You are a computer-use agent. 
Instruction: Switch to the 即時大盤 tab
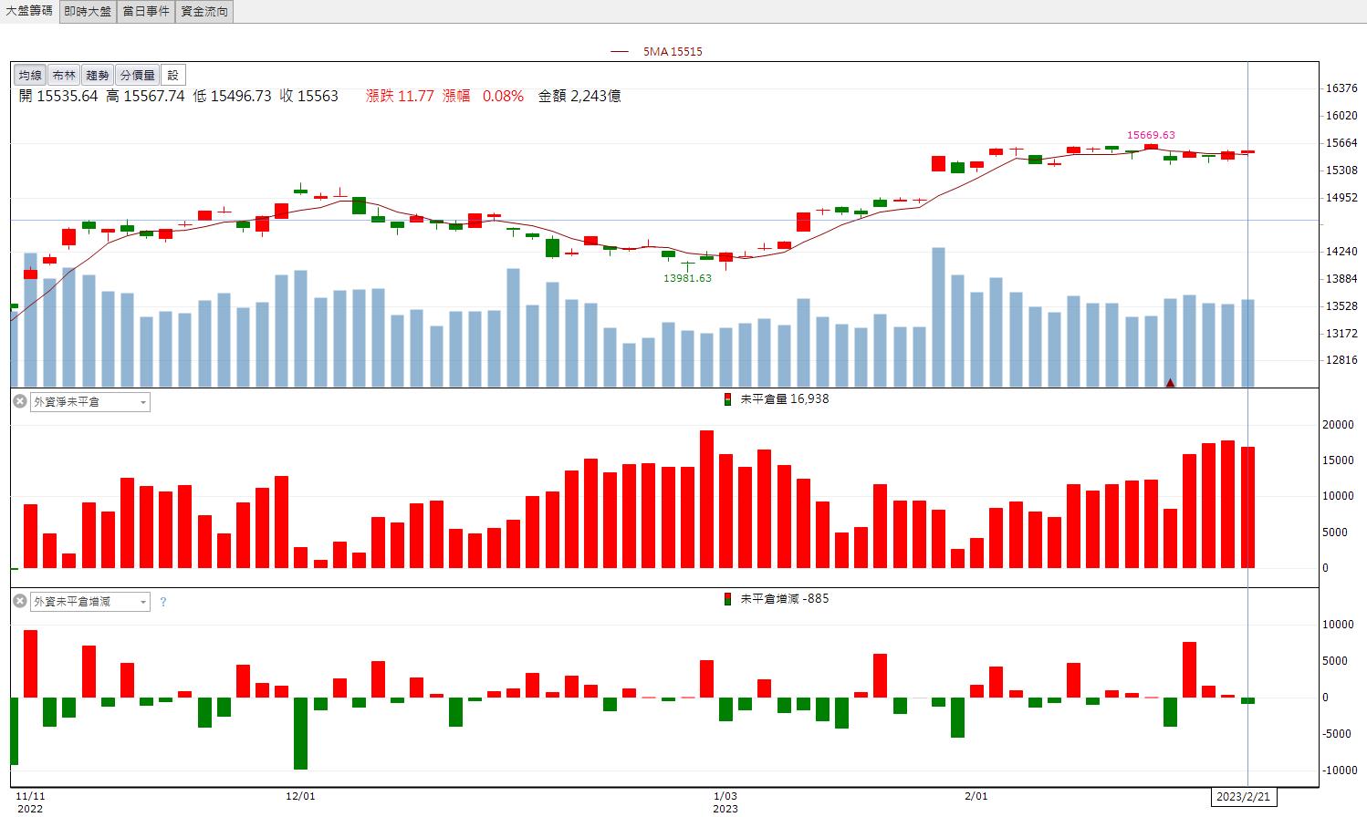[x=89, y=11]
